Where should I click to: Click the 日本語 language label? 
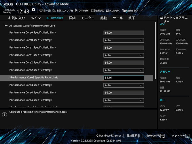[47, 11]
